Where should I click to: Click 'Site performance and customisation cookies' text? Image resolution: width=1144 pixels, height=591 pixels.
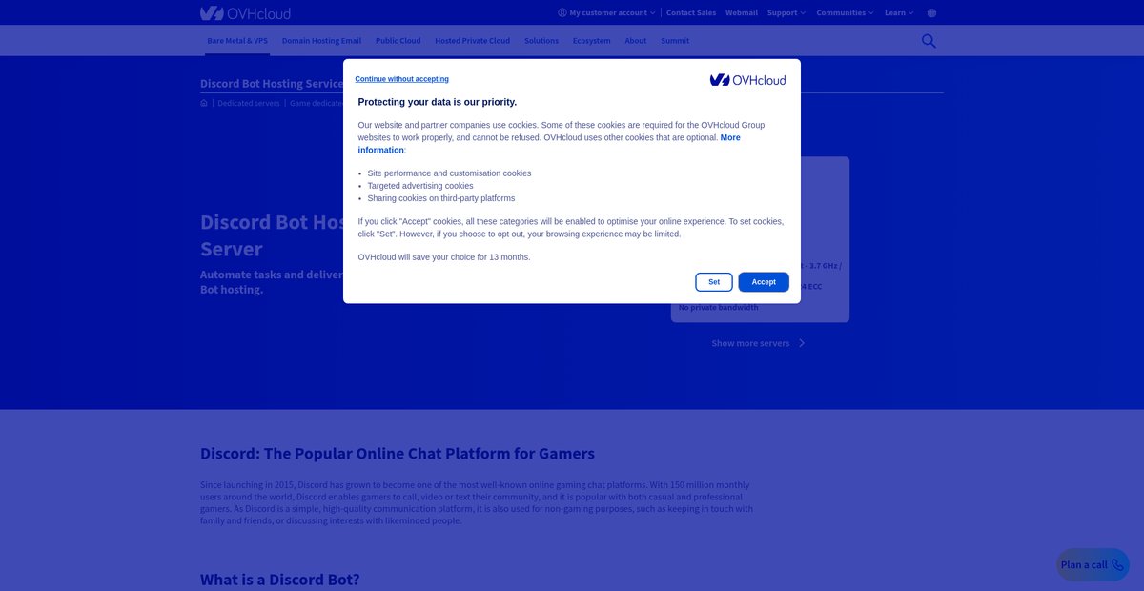pos(449,173)
